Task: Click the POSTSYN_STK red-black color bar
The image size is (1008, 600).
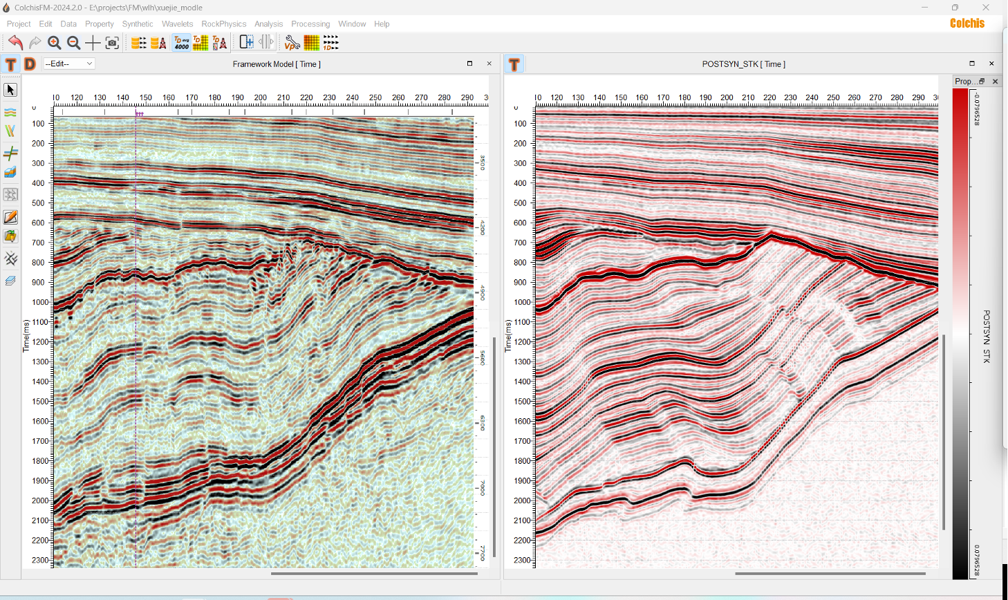Action: tap(960, 334)
